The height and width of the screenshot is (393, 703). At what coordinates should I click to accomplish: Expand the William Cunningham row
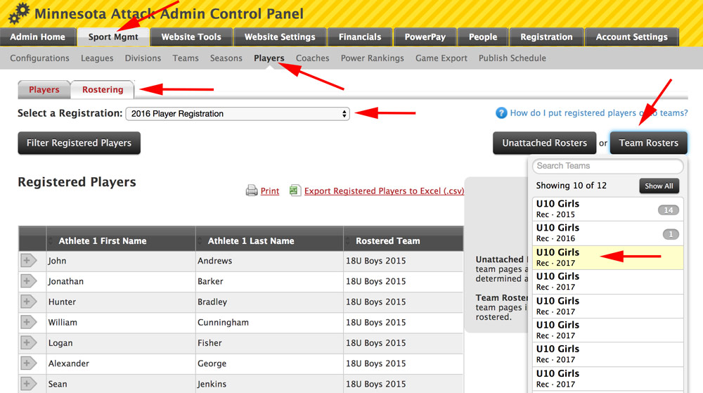(x=28, y=322)
